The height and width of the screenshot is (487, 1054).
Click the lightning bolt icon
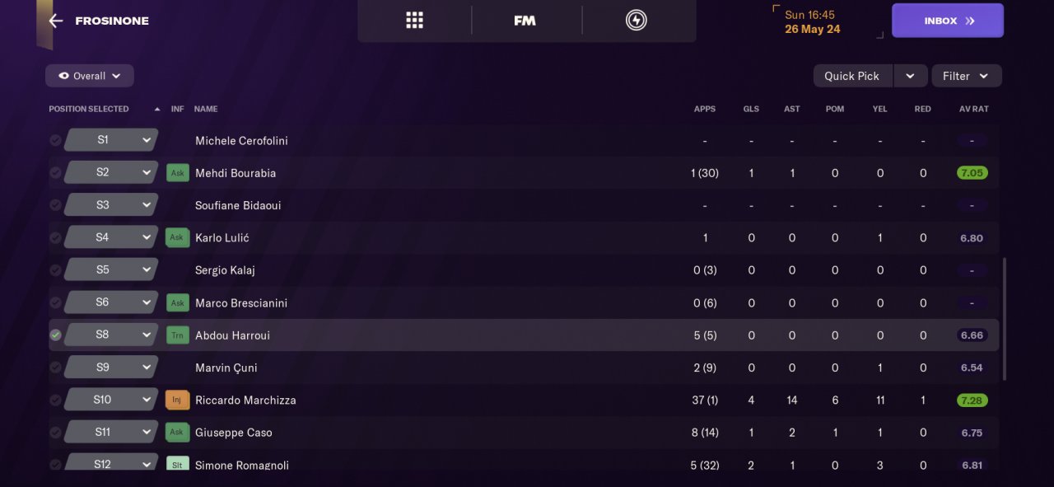point(636,21)
